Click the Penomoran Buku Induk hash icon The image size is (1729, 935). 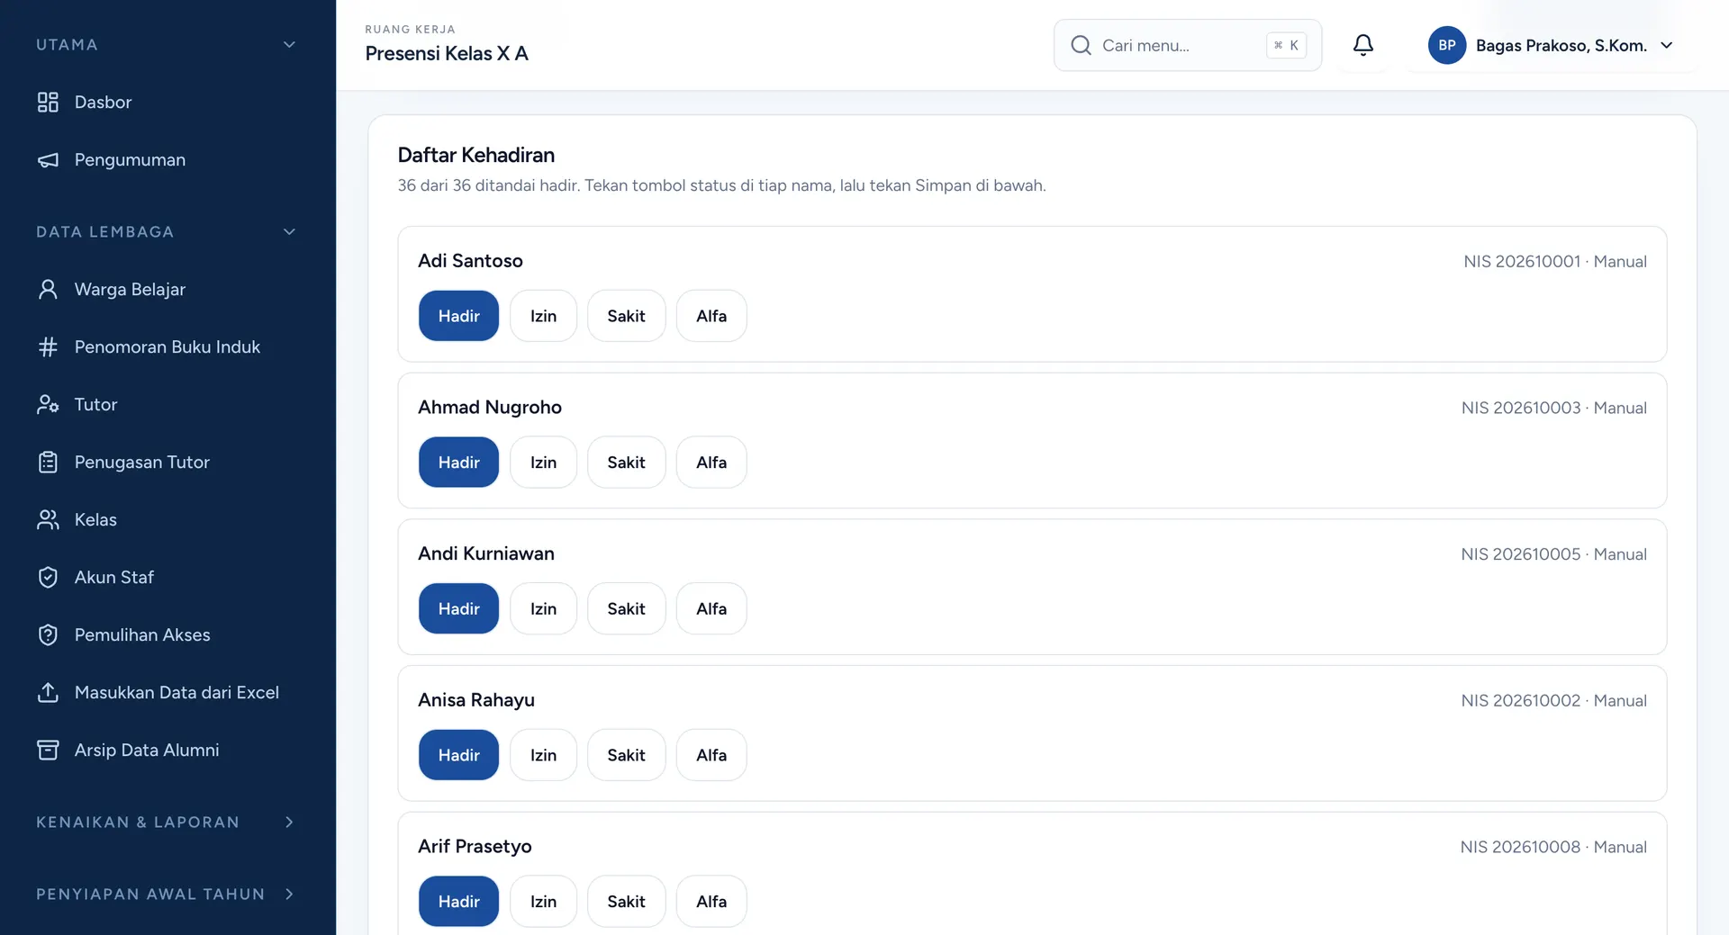pos(48,346)
